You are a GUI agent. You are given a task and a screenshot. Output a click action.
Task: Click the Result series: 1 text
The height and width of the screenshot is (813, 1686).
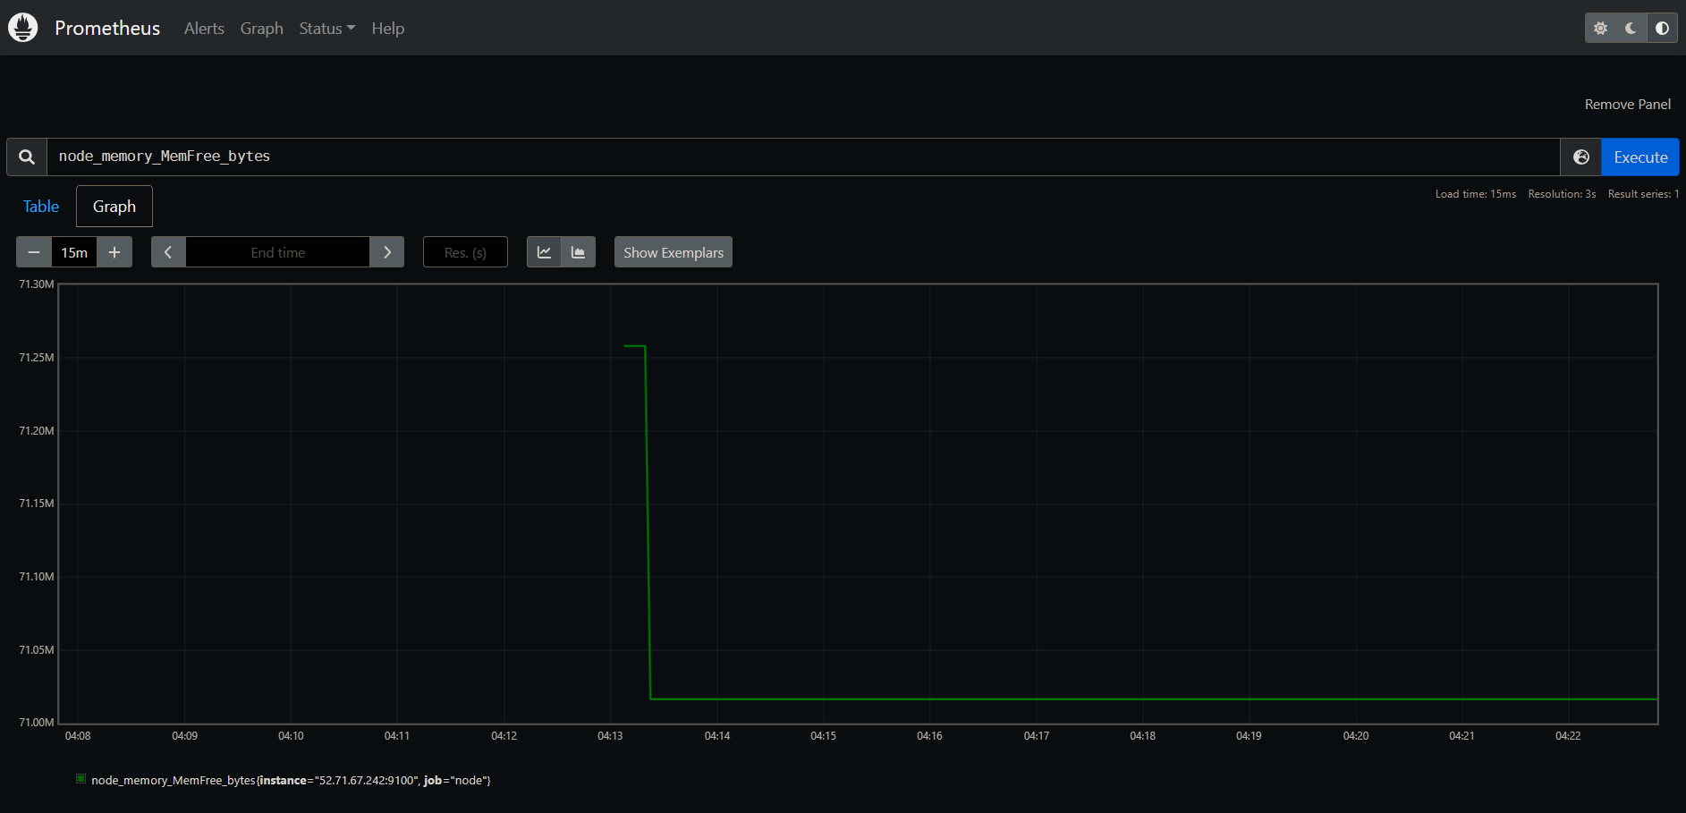pyautogui.click(x=1643, y=194)
